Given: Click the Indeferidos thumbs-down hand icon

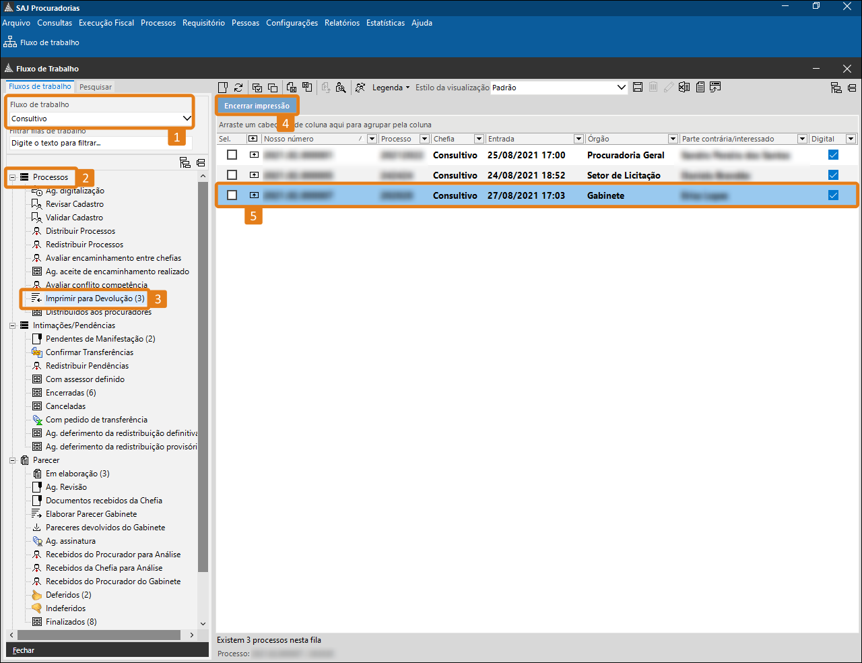Looking at the screenshot, I should tap(37, 608).
